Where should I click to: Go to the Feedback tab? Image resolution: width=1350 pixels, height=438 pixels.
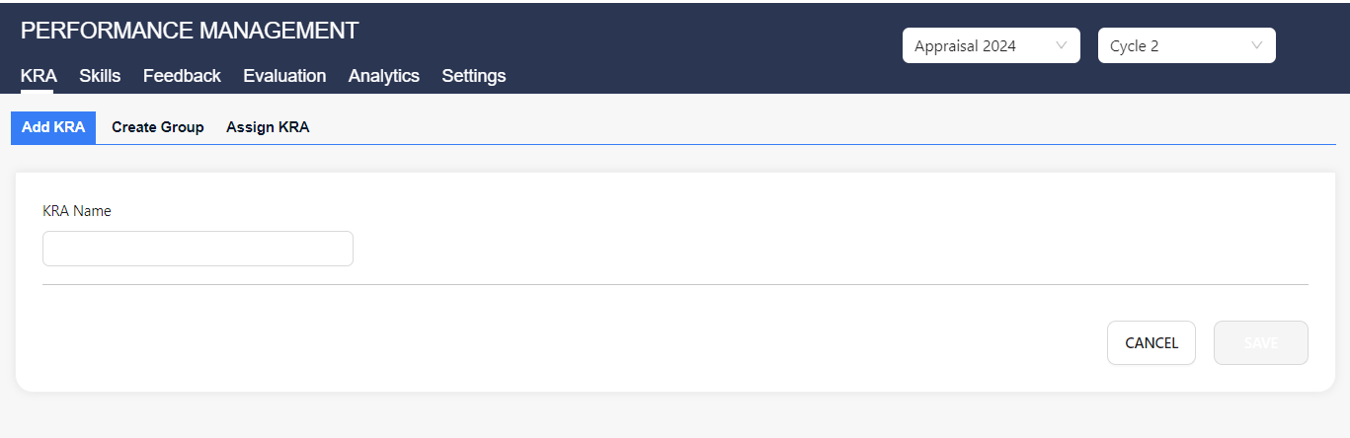[x=182, y=76]
